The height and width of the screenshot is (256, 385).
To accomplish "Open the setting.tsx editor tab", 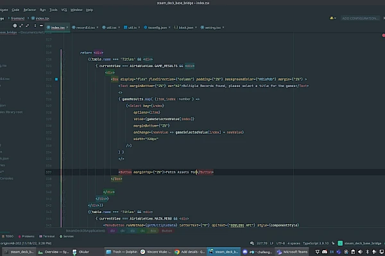I will point(212,28).
